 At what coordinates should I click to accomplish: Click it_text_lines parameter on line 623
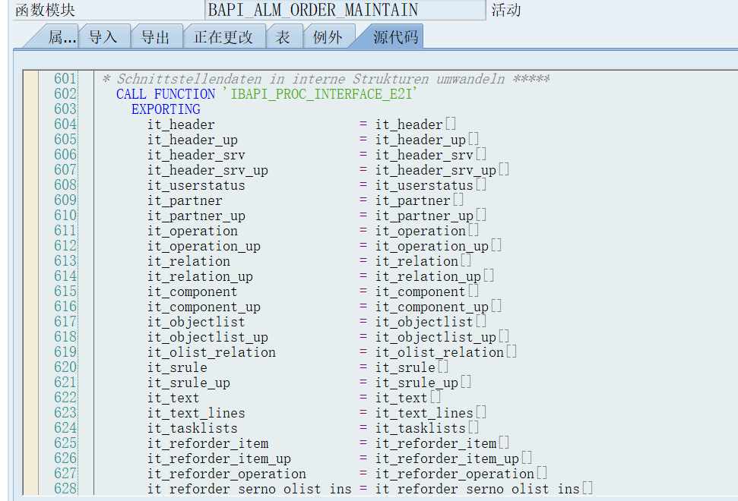(196, 413)
